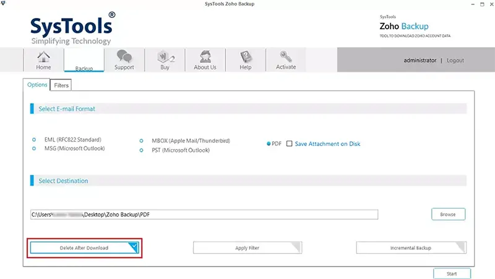495x279 pixels.
Task: Click the Logout link
Action: point(455,60)
